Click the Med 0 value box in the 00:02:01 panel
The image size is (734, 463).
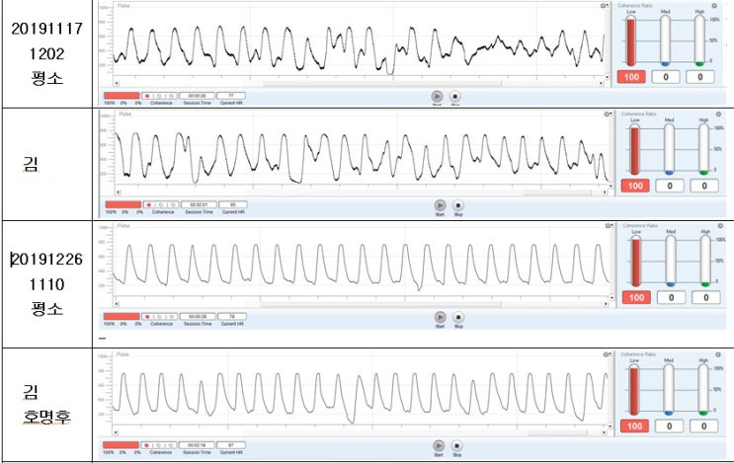point(670,187)
